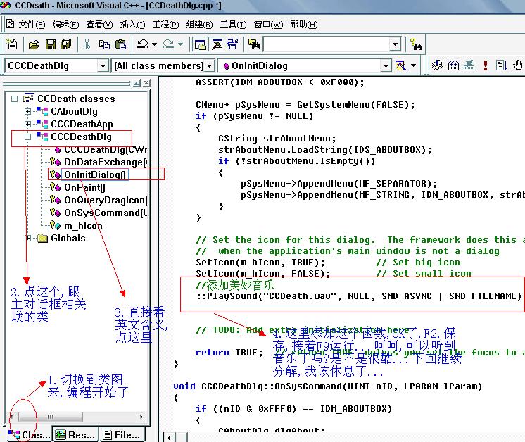Click the workspace horizontal scrollbar thumb
Viewport: 525px width, 442px height.
tap(50, 417)
